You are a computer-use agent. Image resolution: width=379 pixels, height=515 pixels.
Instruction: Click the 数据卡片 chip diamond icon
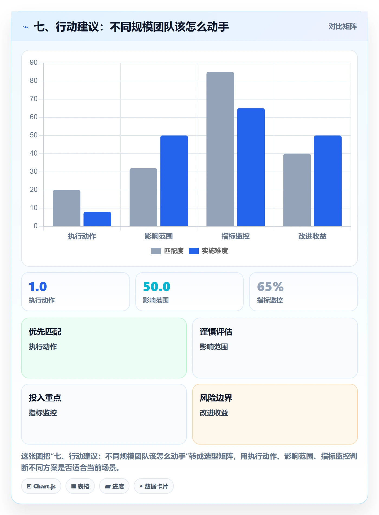click(141, 487)
